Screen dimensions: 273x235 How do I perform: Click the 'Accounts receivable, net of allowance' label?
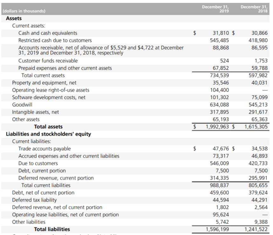pyautogui.click(x=101, y=50)
